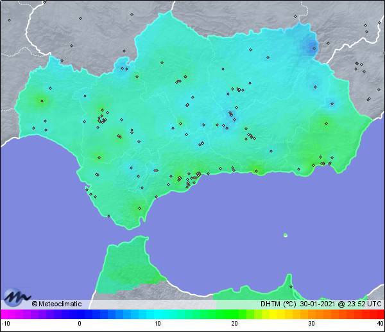Click the 0 label on temperature scale

(80, 323)
